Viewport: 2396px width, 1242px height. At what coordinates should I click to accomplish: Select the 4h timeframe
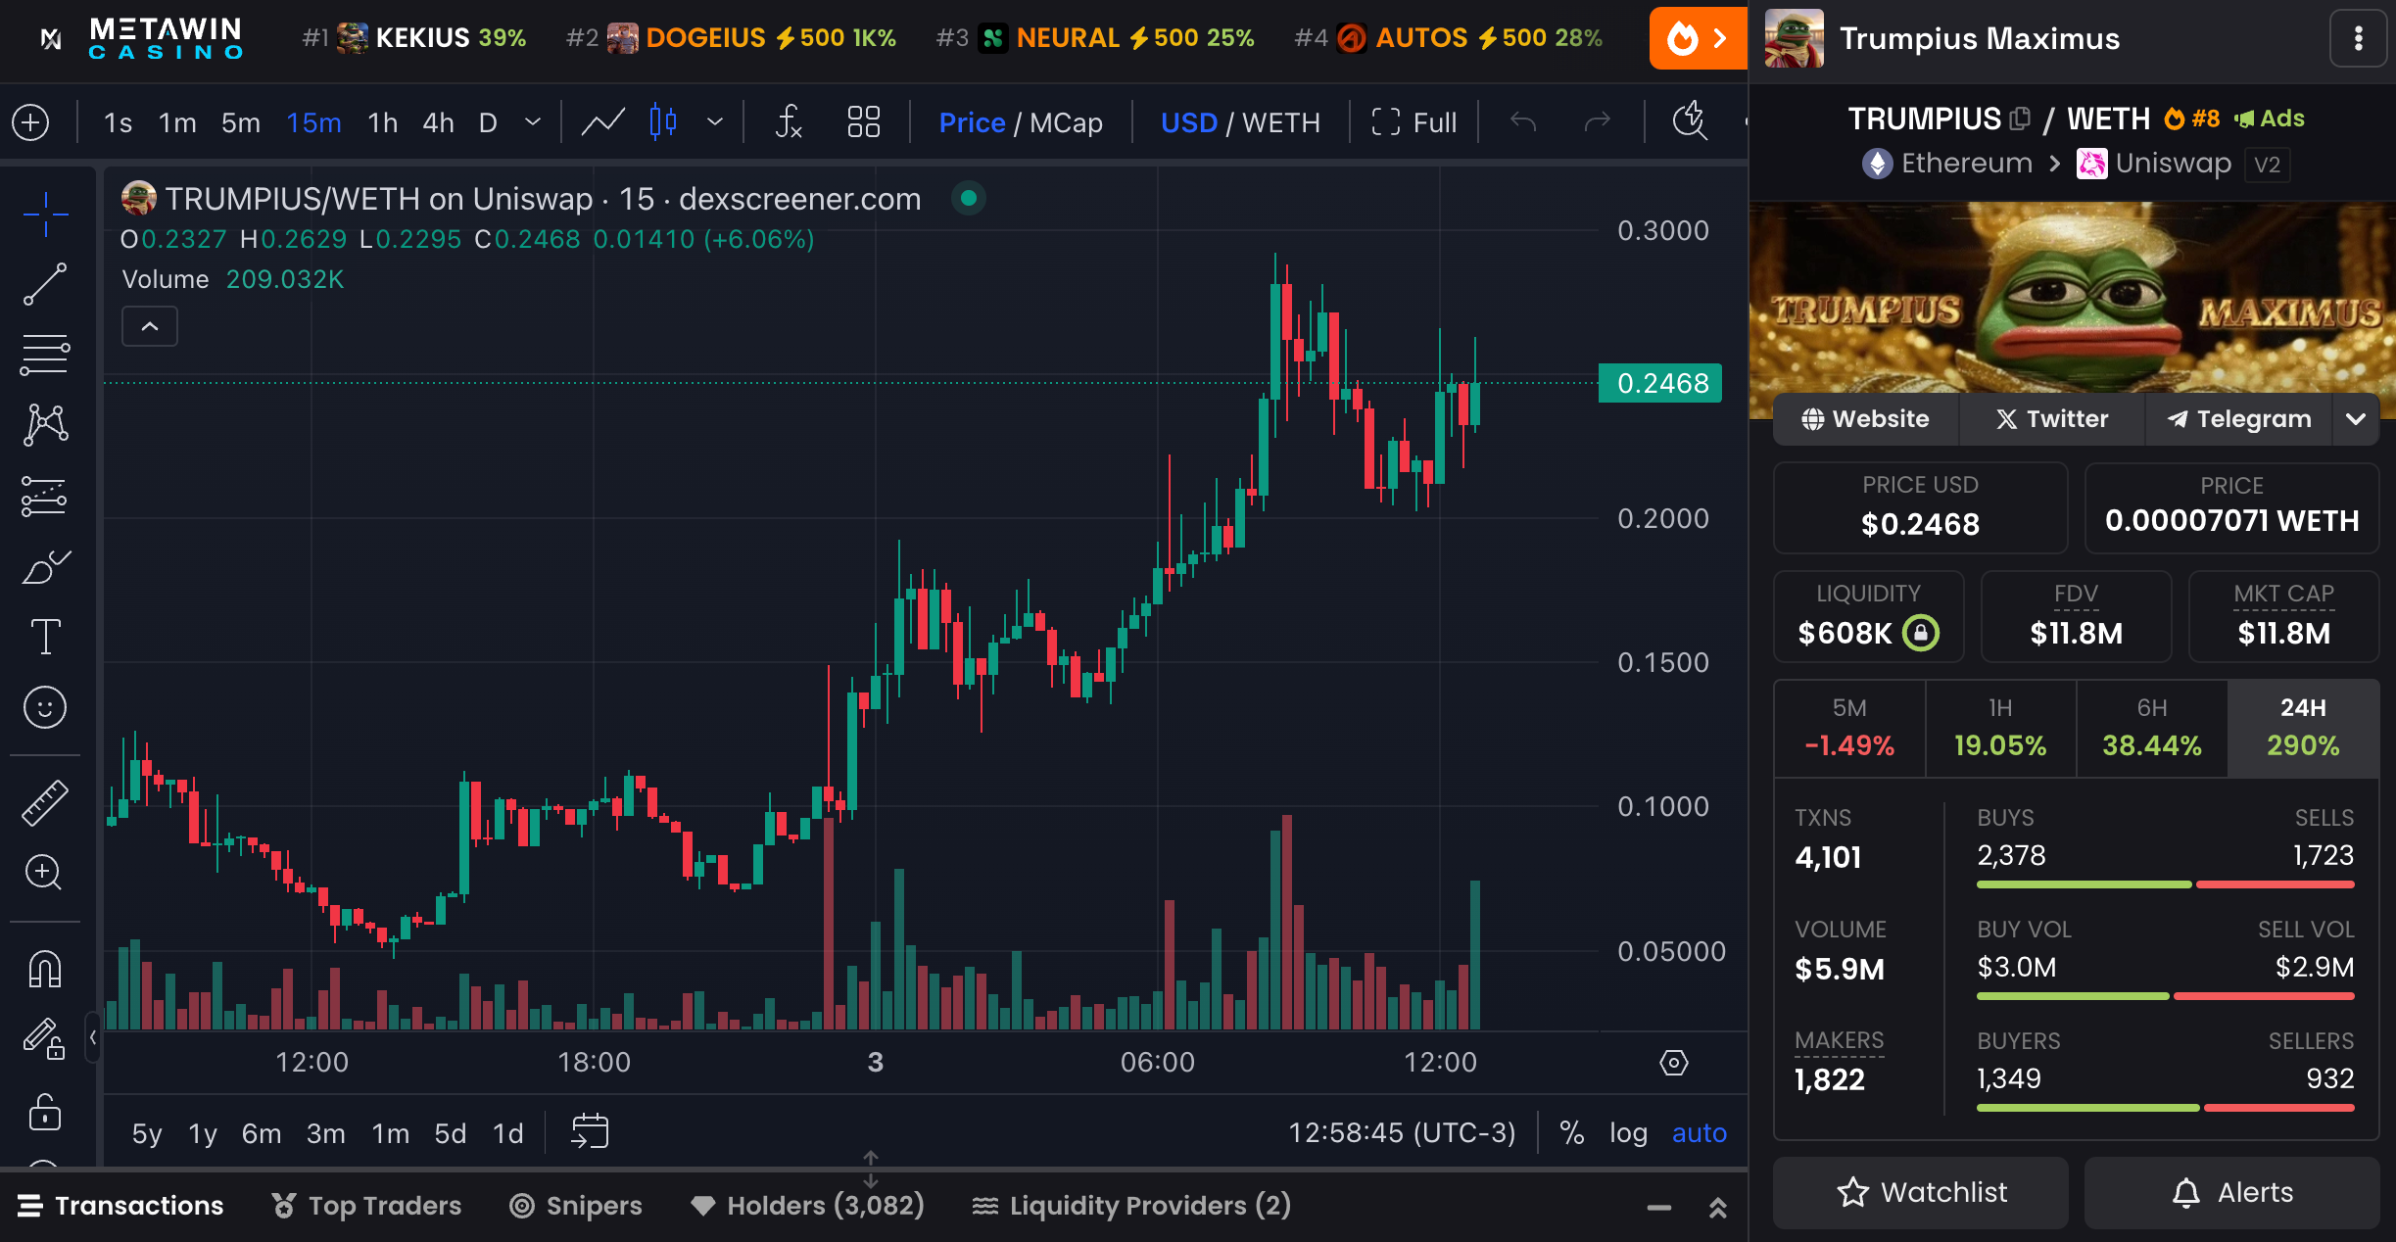pyautogui.click(x=438, y=122)
